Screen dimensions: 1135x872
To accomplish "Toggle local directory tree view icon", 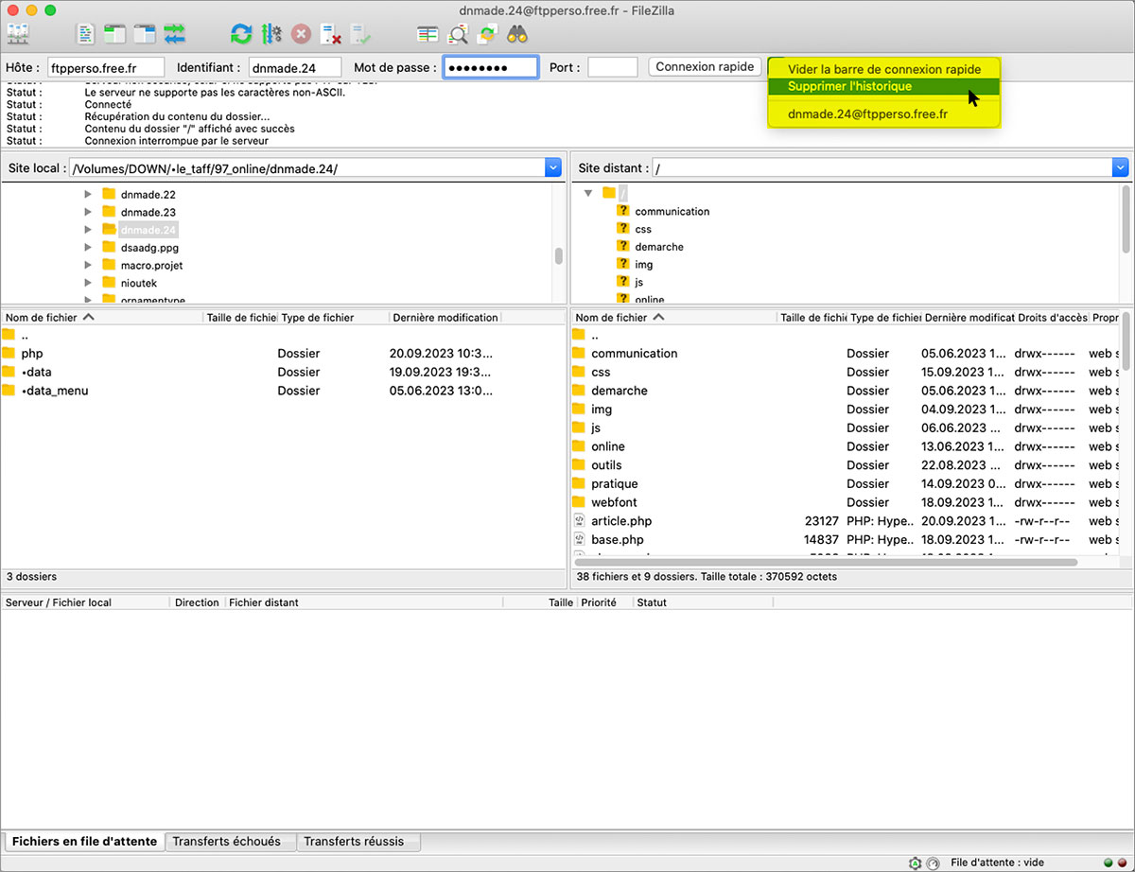I will (115, 35).
